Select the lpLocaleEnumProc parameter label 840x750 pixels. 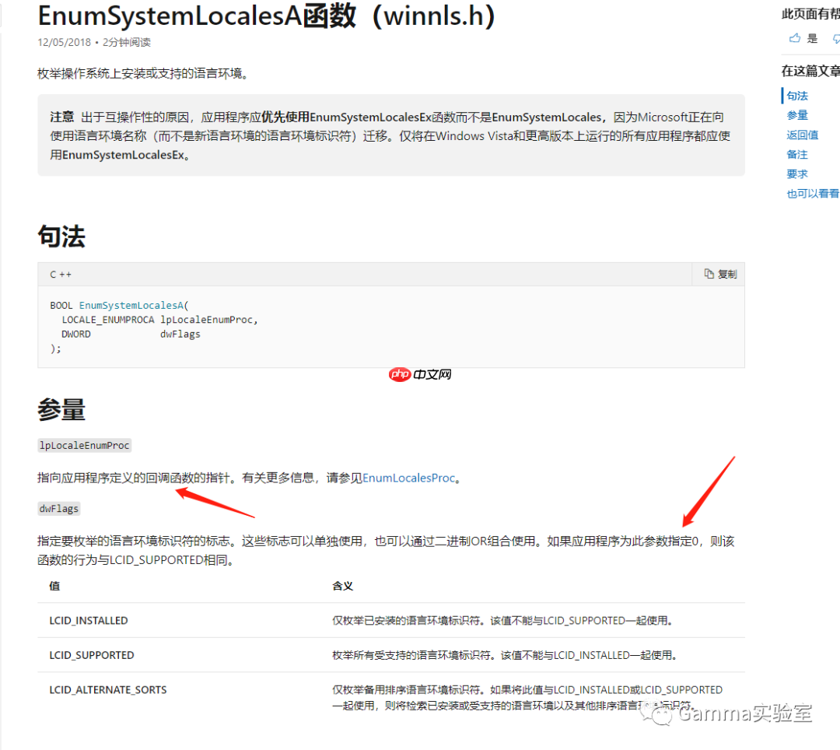(84, 445)
